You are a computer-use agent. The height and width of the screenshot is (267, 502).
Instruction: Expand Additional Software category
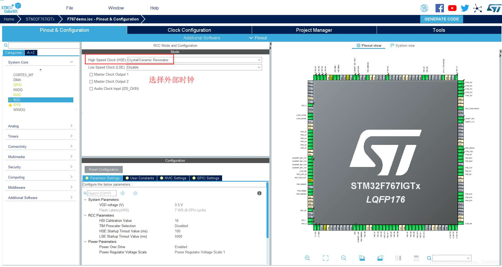pyautogui.click(x=71, y=197)
